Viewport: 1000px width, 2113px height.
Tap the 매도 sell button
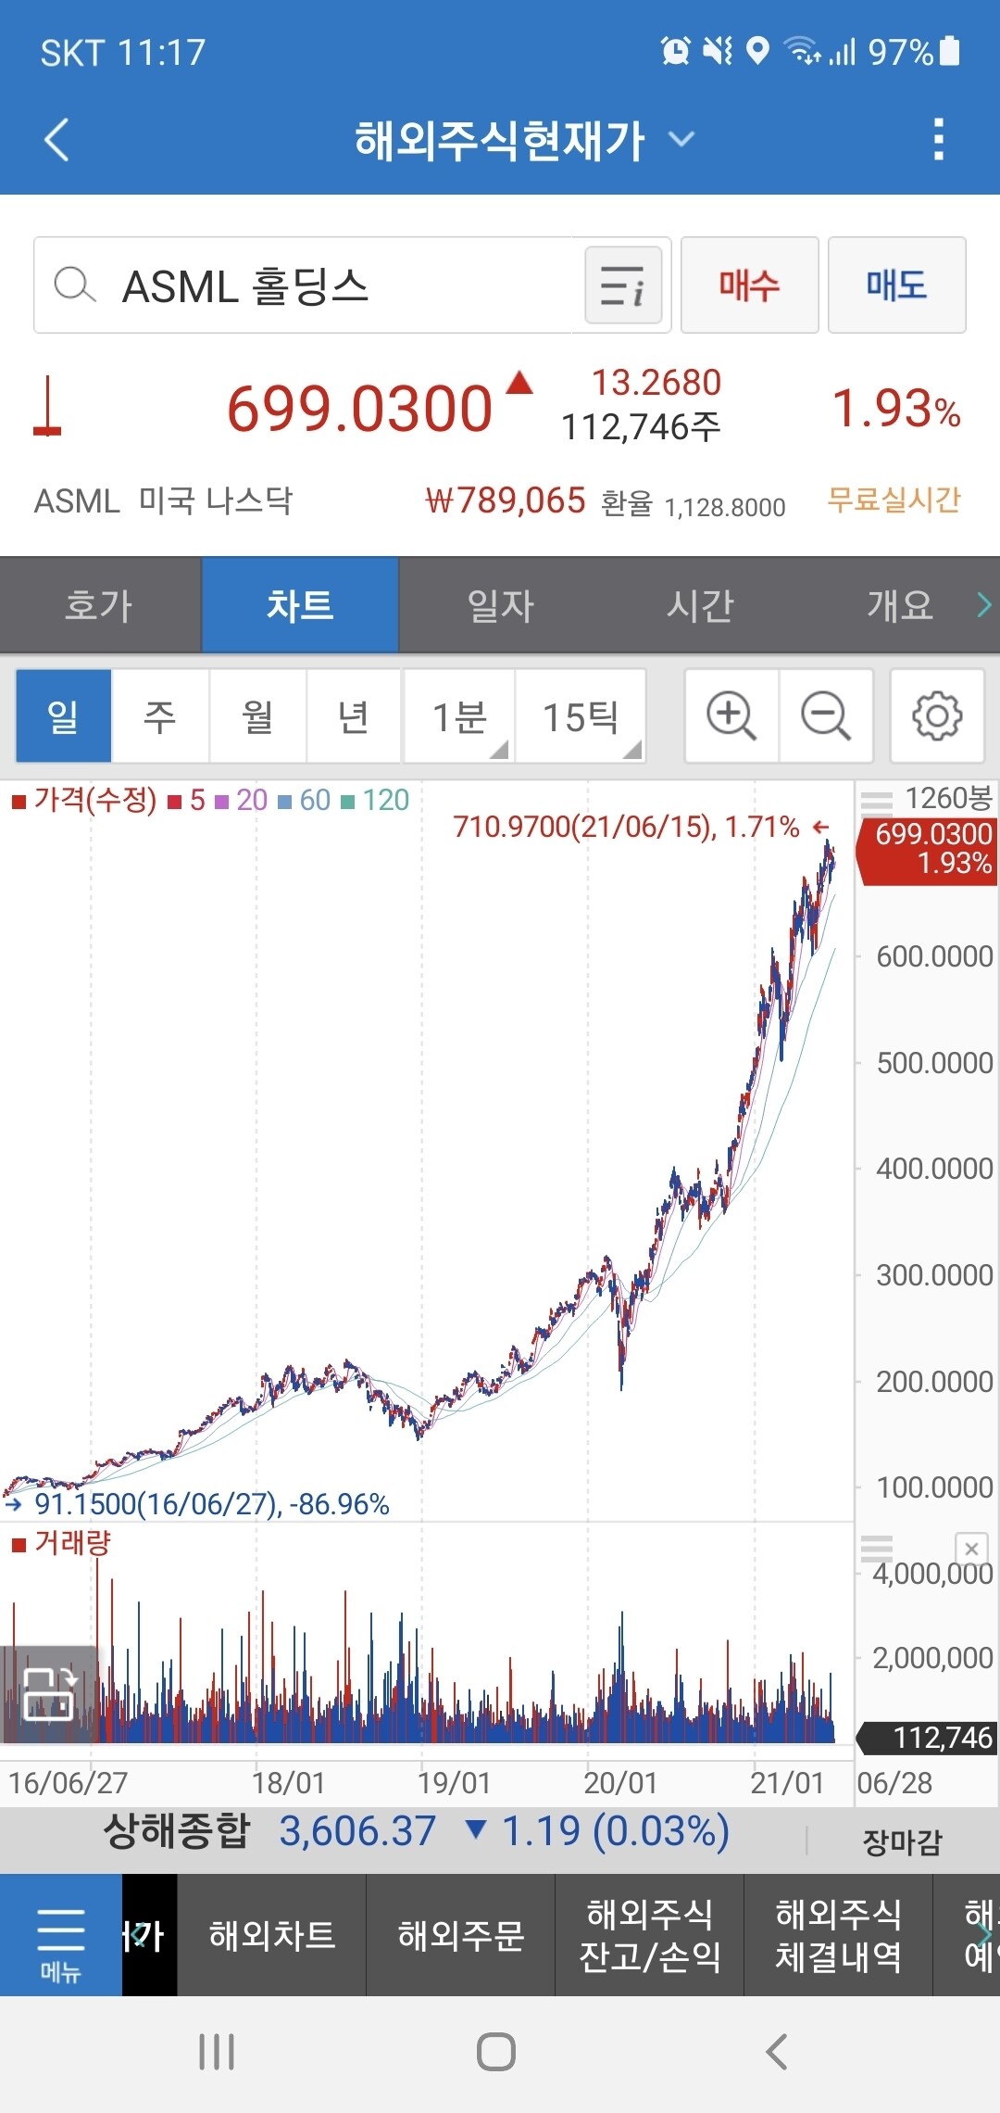coord(896,285)
